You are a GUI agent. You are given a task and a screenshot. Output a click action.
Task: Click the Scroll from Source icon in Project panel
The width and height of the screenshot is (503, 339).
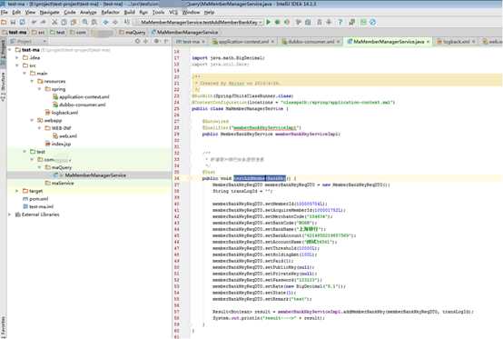point(137,41)
